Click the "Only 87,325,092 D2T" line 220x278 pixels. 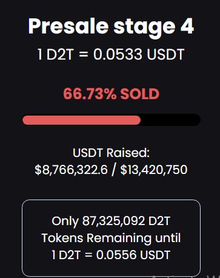(111, 221)
